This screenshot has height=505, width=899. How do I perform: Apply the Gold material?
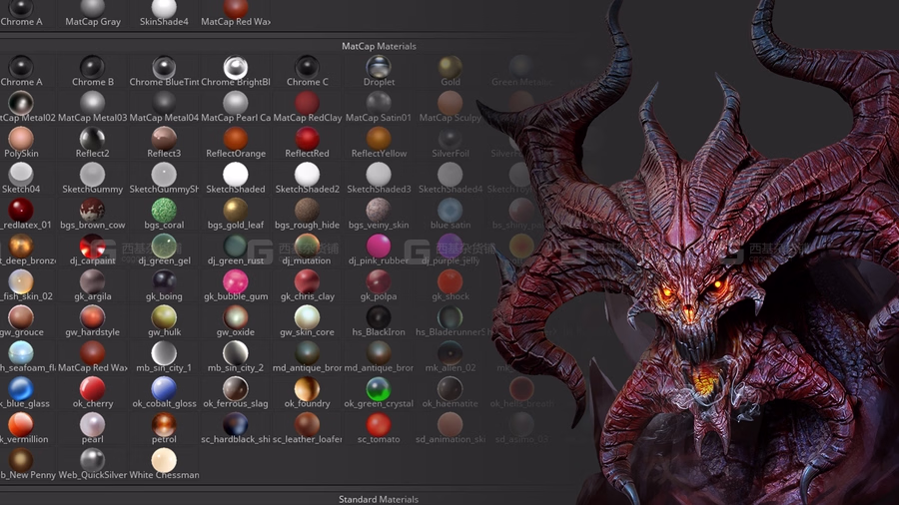point(450,71)
